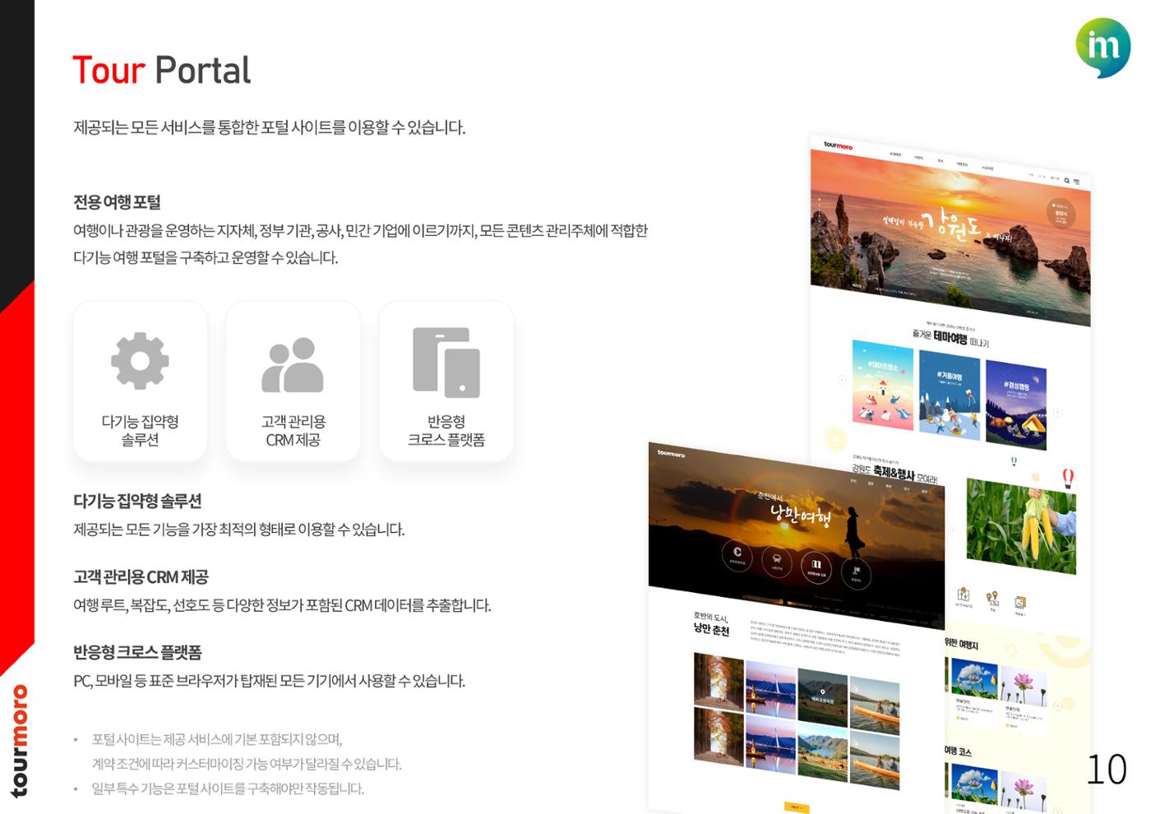Click the round badge on the 강원도 hero banner
This screenshot has height=814, width=1151.
point(1061,213)
